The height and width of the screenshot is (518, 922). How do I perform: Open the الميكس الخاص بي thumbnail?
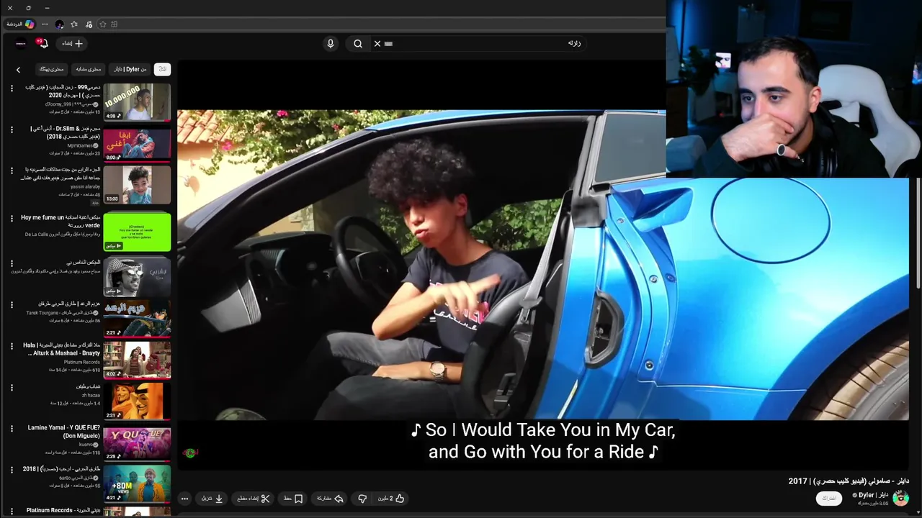click(x=137, y=278)
